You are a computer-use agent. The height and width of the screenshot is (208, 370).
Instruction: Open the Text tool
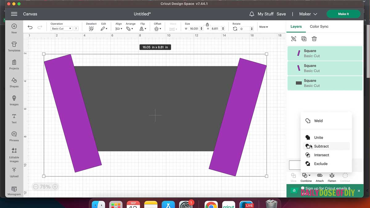14,118
